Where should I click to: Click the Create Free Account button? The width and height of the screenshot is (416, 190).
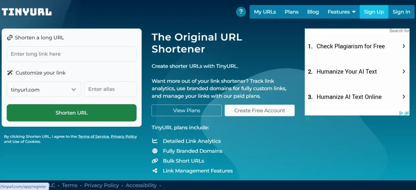tap(260, 111)
